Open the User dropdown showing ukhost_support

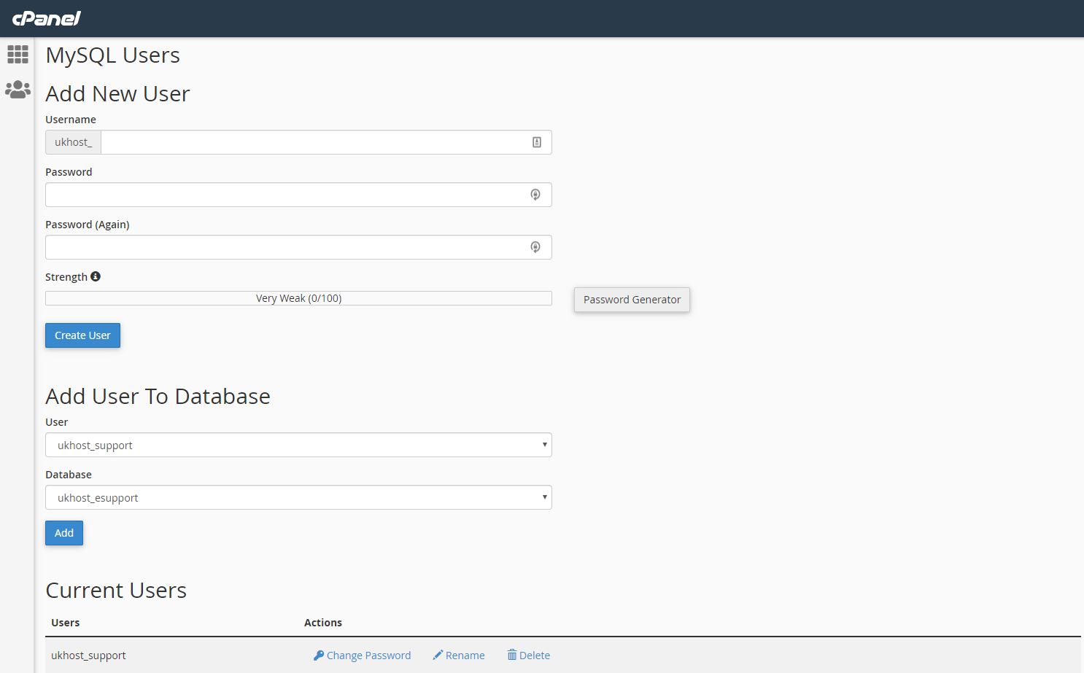298,445
